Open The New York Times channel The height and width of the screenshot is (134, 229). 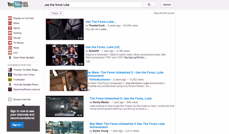(x=24, y=75)
